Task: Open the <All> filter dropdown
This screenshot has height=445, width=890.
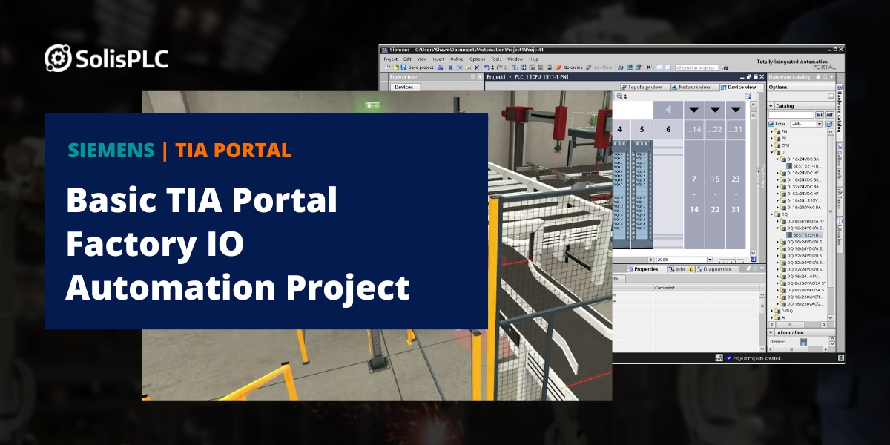Action: pos(820,125)
